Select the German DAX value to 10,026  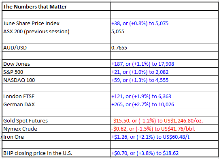[x=164, y=104]
